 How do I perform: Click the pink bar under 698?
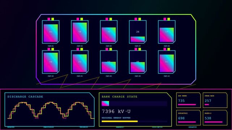(187, 122)
